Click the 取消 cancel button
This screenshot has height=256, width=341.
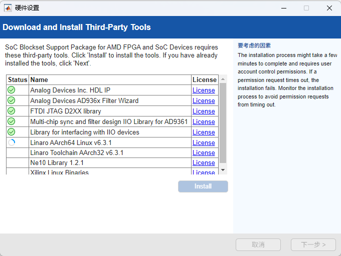pos(258,244)
